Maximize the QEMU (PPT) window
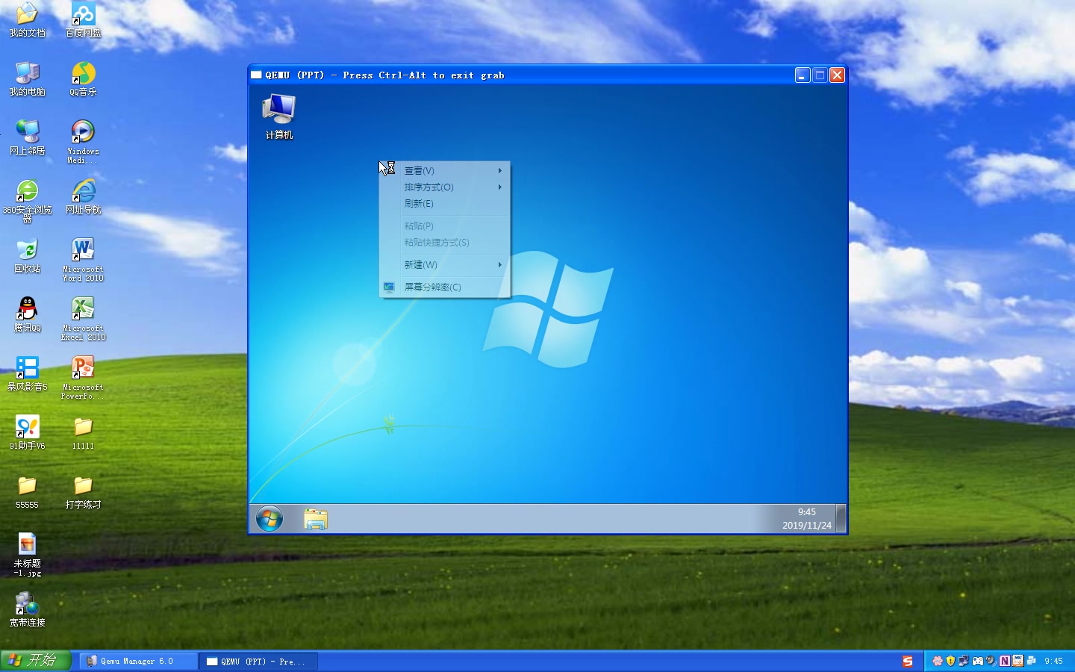This screenshot has width=1075, height=672. pyautogui.click(x=820, y=75)
